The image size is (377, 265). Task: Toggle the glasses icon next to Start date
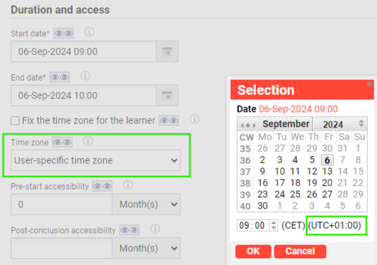(63, 33)
